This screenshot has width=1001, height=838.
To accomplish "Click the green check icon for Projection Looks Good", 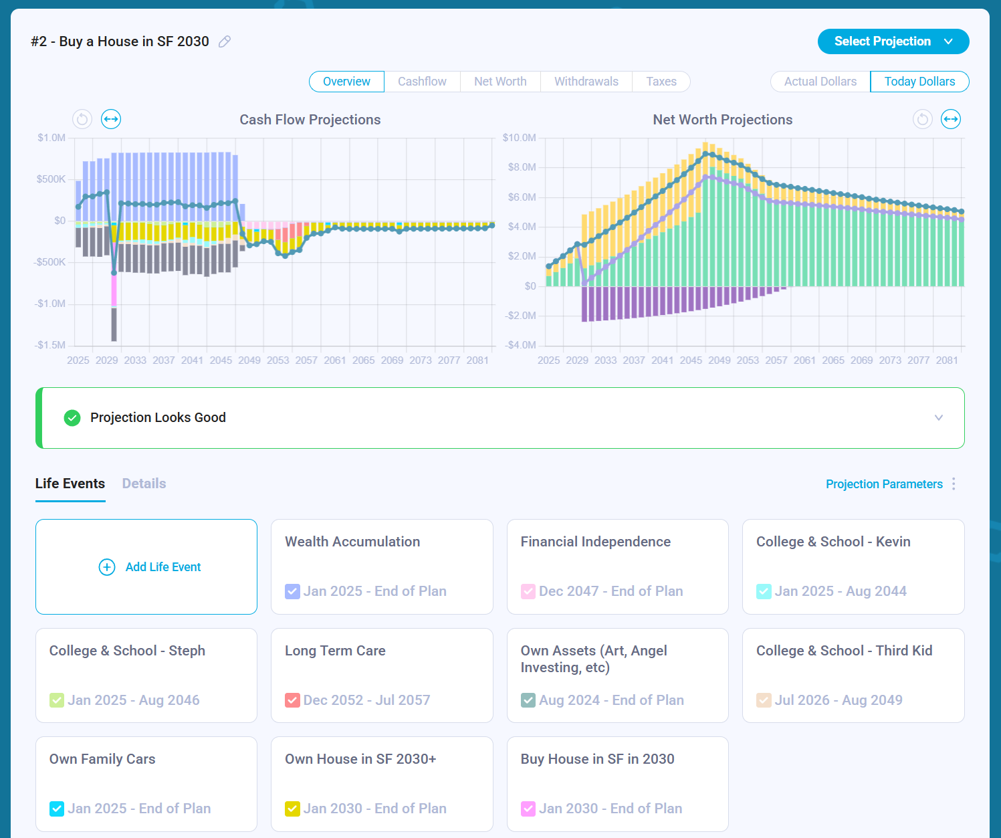I will [72, 418].
